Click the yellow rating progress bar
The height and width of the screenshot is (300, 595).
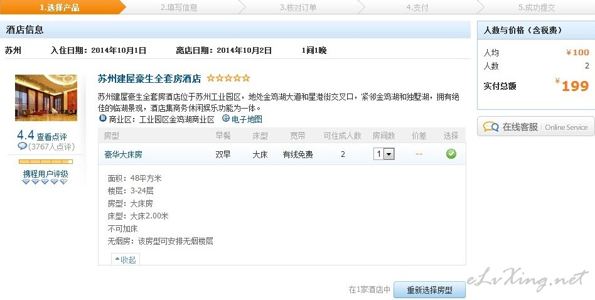(46, 161)
